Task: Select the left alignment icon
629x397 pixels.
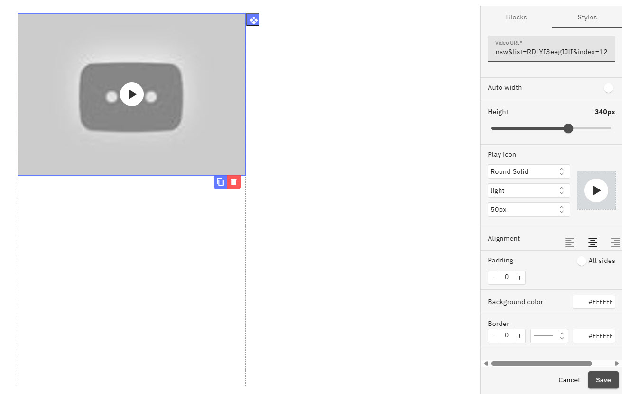Action: click(570, 242)
